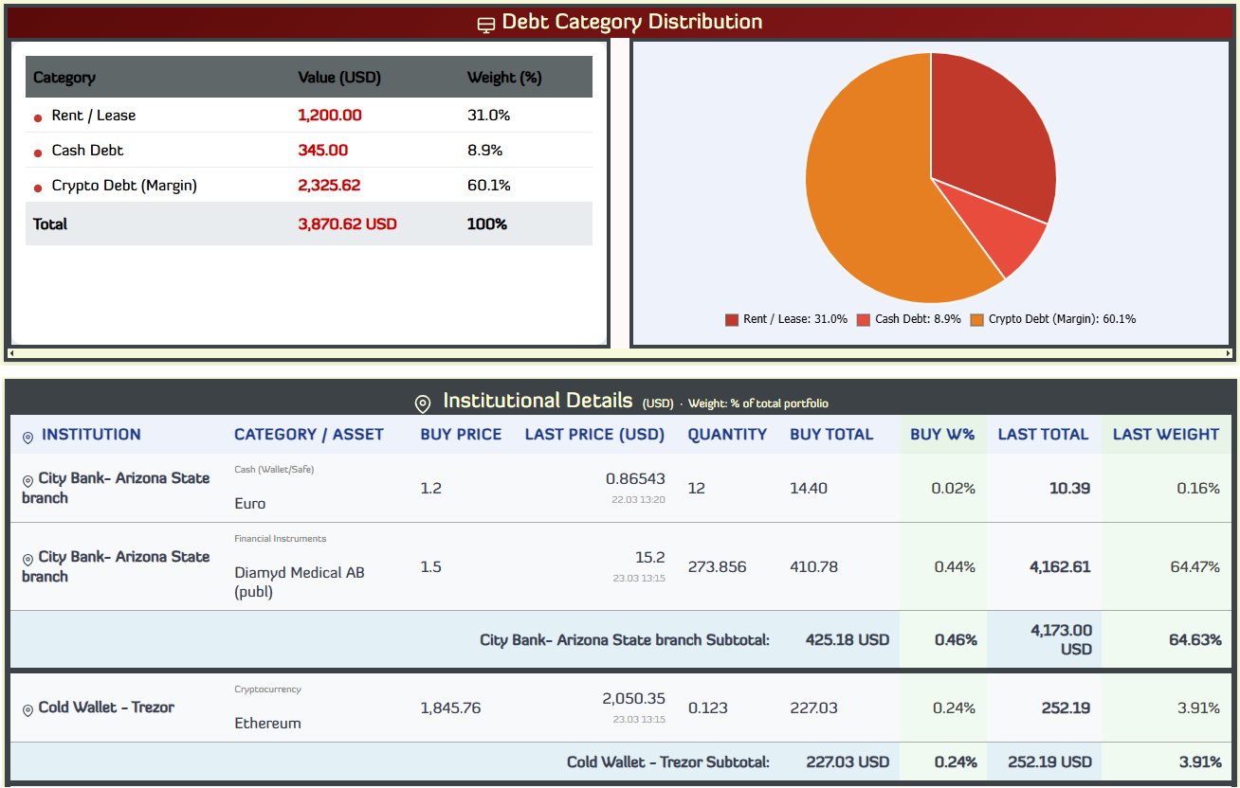Sort by the CATEGORY / ASSET column header
The height and width of the screenshot is (788, 1240).
(x=309, y=435)
